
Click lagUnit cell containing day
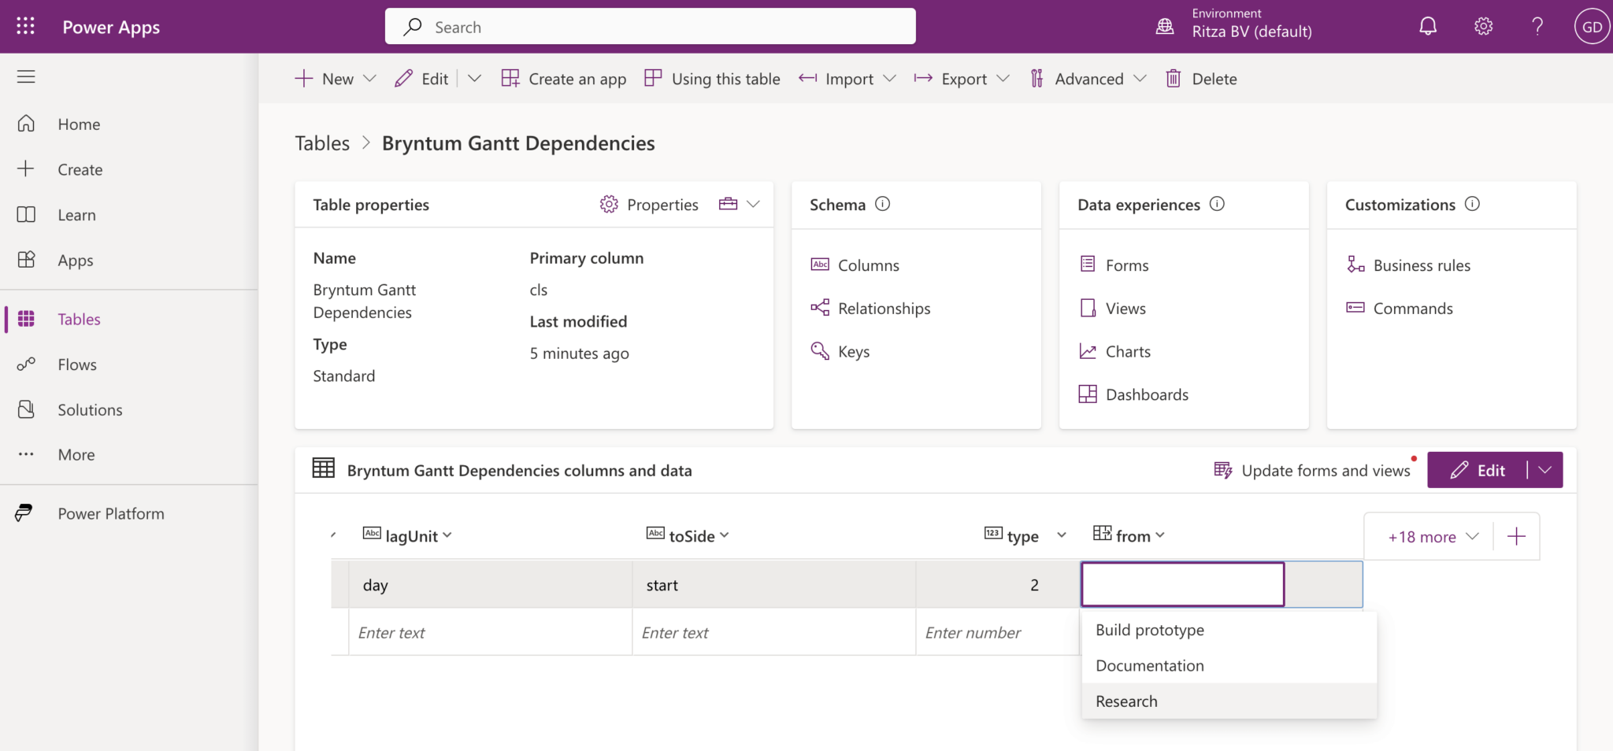490,585
